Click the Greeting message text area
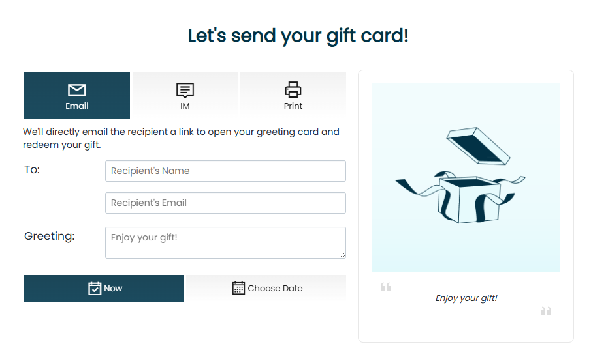The image size is (591, 346). [x=225, y=242]
